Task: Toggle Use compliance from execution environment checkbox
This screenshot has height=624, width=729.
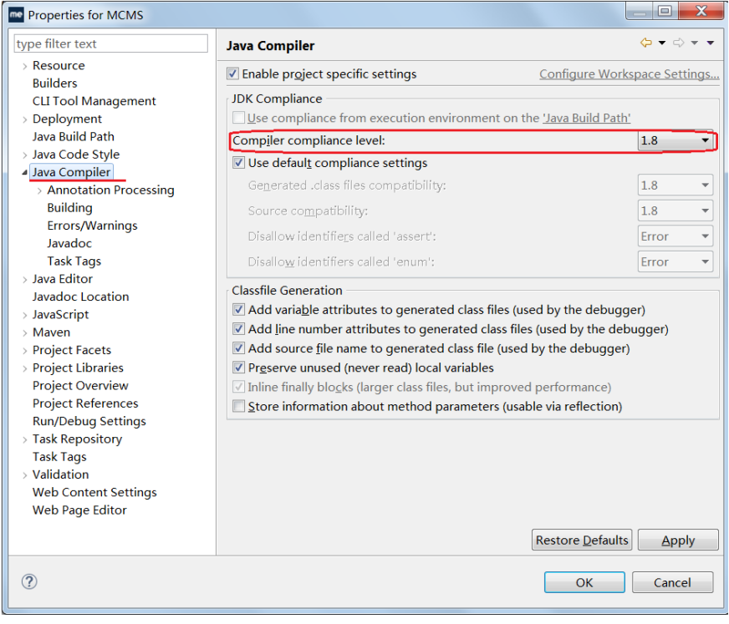Action: tap(238, 118)
